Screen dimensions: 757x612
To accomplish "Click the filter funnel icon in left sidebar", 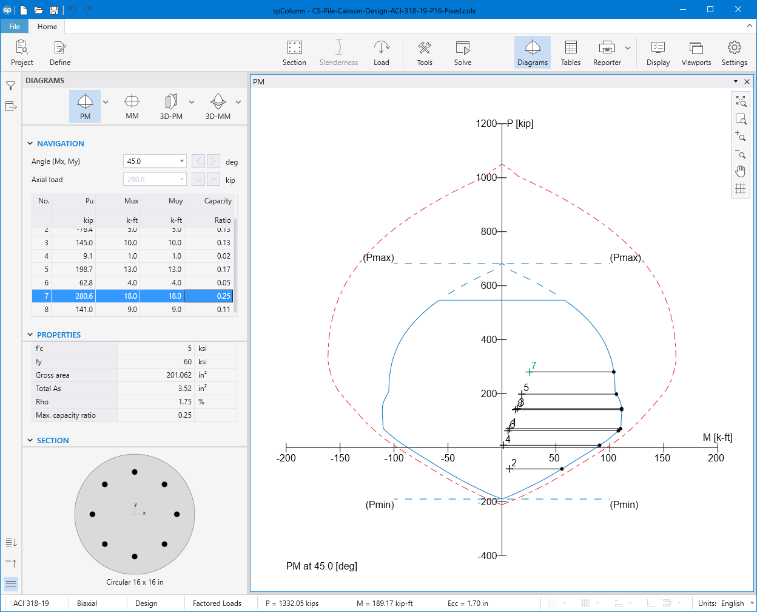I will point(10,86).
